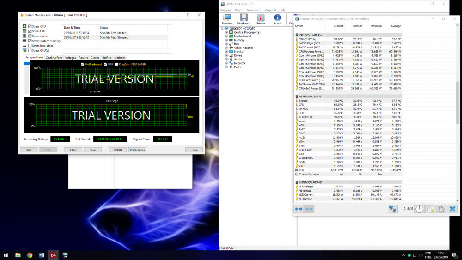This screenshot has height=260, width=462.
Task: Uncheck the Stress CPU checkbox
Action: pyautogui.click(x=30, y=27)
